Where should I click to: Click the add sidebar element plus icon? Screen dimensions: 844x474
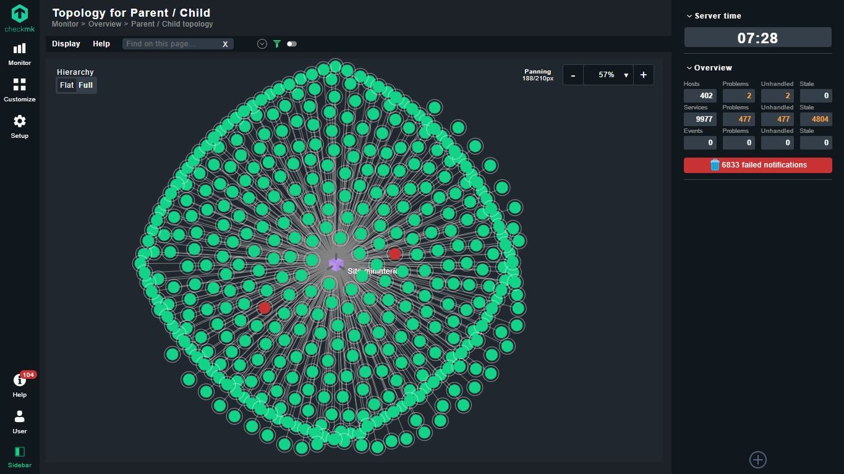[x=757, y=460]
